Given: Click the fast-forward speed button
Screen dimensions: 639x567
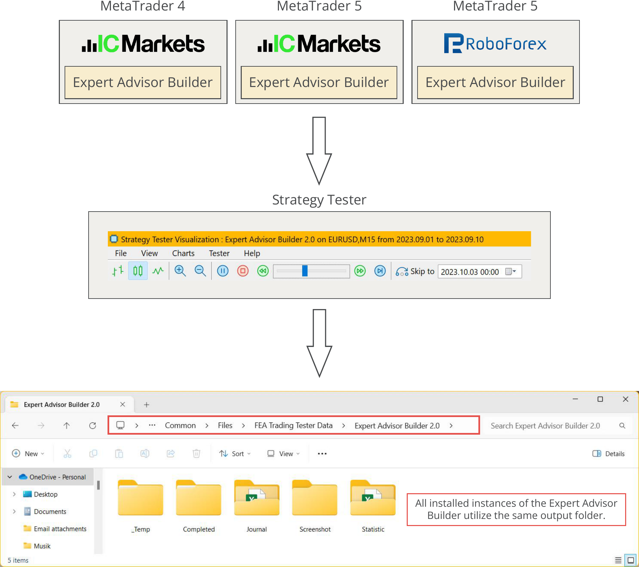Looking at the screenshot, I should click(360, 271).
